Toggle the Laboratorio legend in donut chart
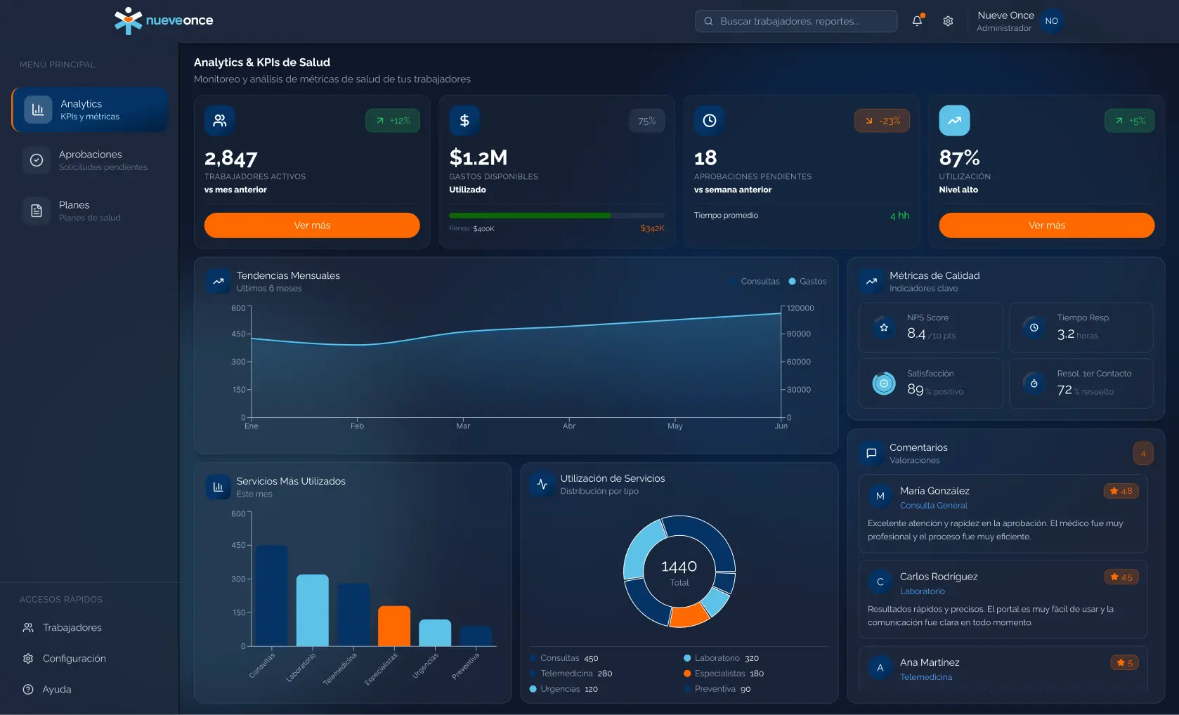Screen dimensions: 1179x715 point(717,658)
